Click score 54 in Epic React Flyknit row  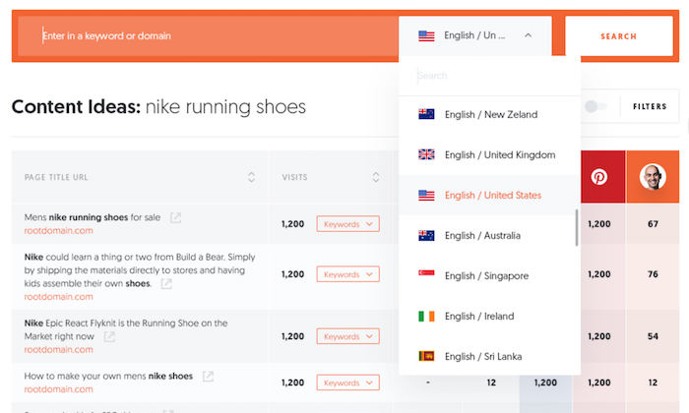click(653, 336)
